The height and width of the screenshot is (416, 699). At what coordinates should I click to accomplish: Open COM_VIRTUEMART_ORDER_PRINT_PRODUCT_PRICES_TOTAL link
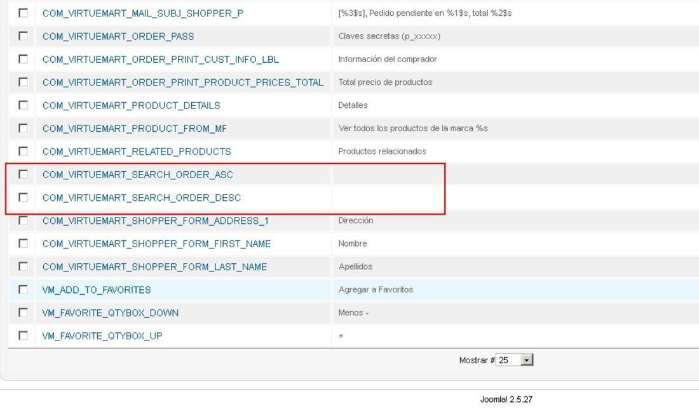point(183,82)
